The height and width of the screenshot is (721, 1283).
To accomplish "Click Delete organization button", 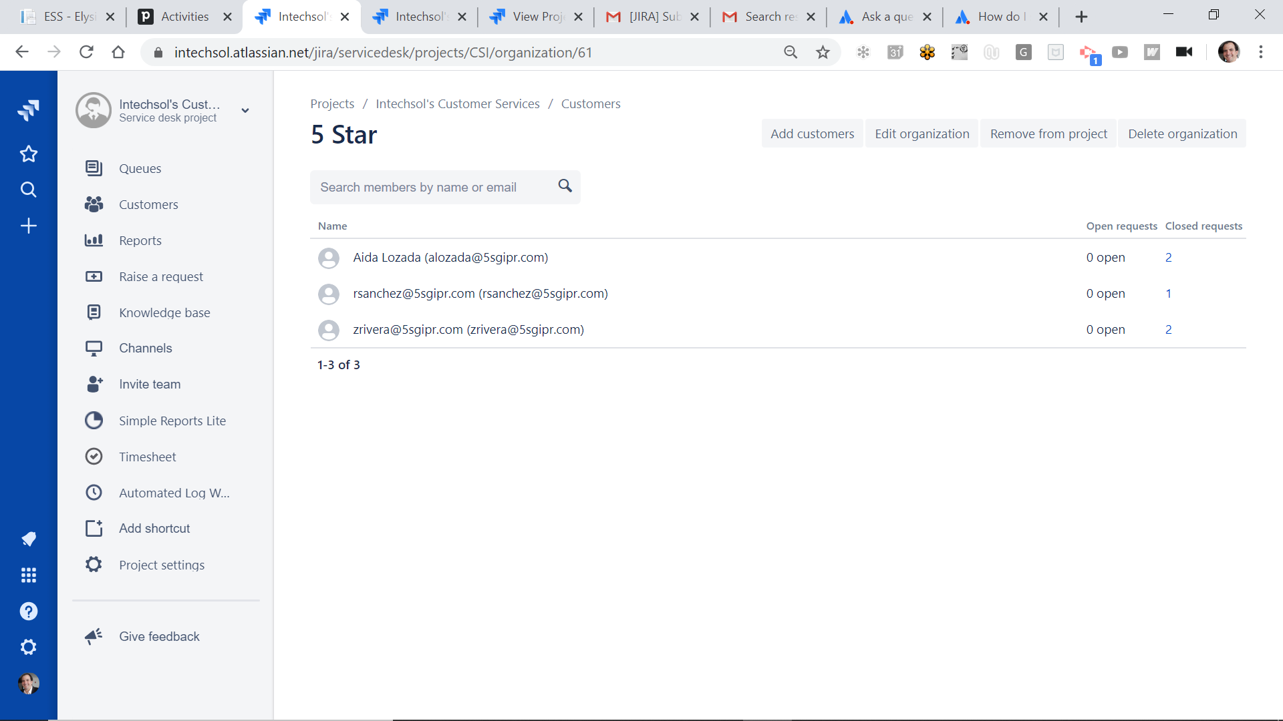I will tap(1182, 134).
